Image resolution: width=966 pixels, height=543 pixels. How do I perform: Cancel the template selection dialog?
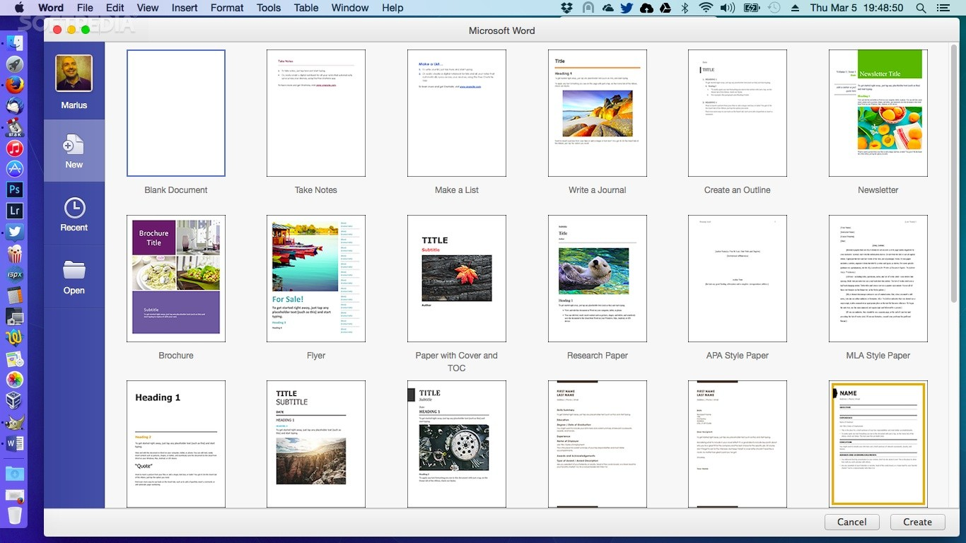coord(851,522)
